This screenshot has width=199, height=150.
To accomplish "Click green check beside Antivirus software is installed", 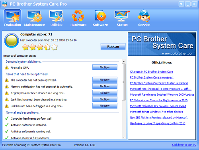I will click(x=7, y=125).
